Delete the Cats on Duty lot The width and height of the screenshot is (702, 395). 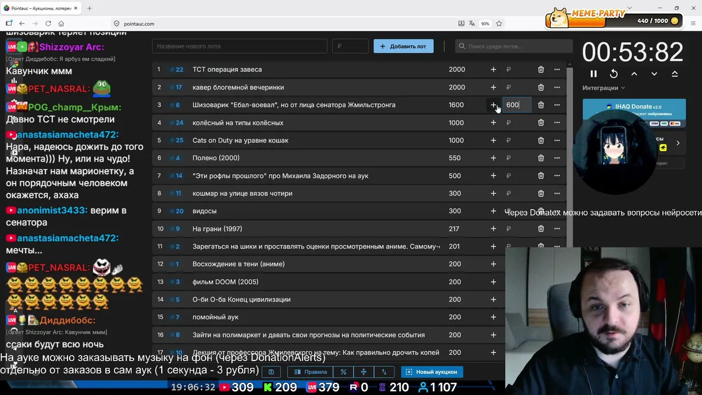point(541,140)
